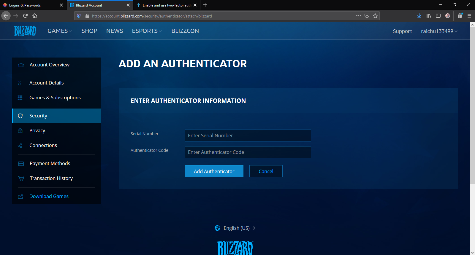Expand the GAMES dropdown menu
475x255 pixels.
60,31
